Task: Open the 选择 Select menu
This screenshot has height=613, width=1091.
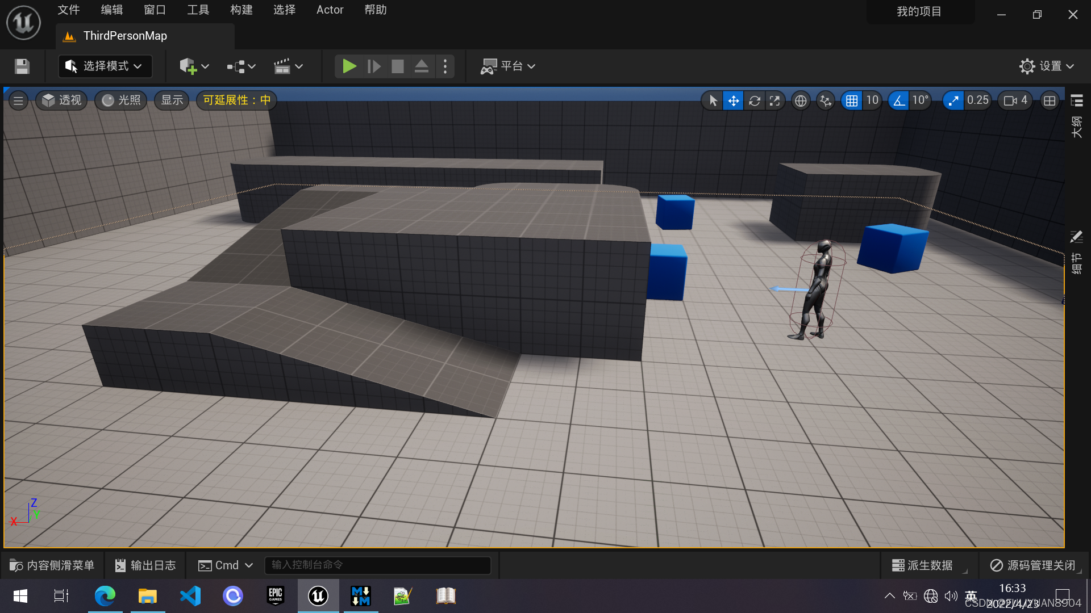Action: pyautogui.click(x=284, y=10)
